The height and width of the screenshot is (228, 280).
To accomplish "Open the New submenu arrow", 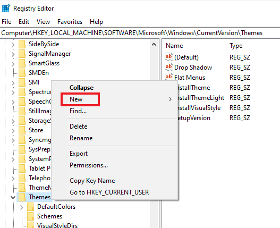I will (x=170, y=99).
